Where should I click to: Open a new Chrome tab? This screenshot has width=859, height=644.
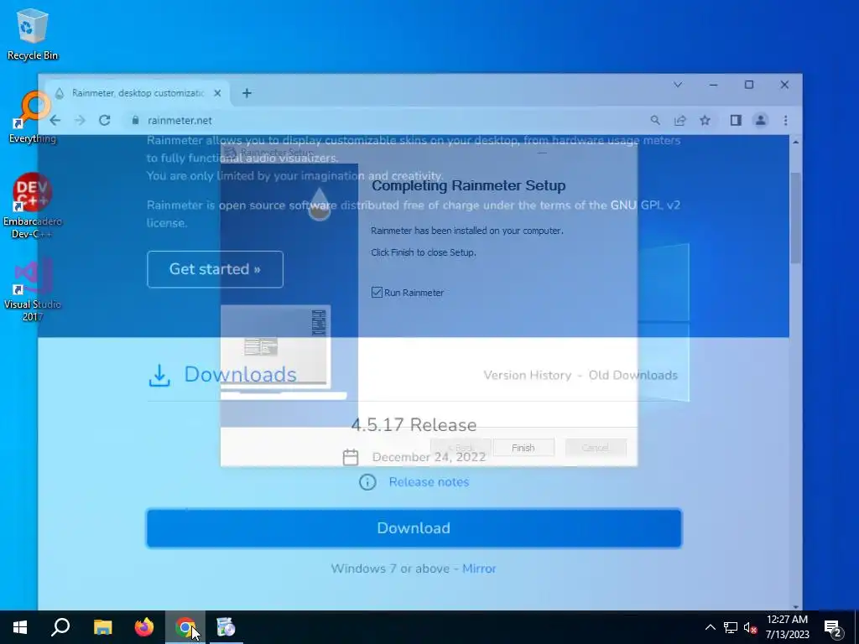click(x=247, y=93)
